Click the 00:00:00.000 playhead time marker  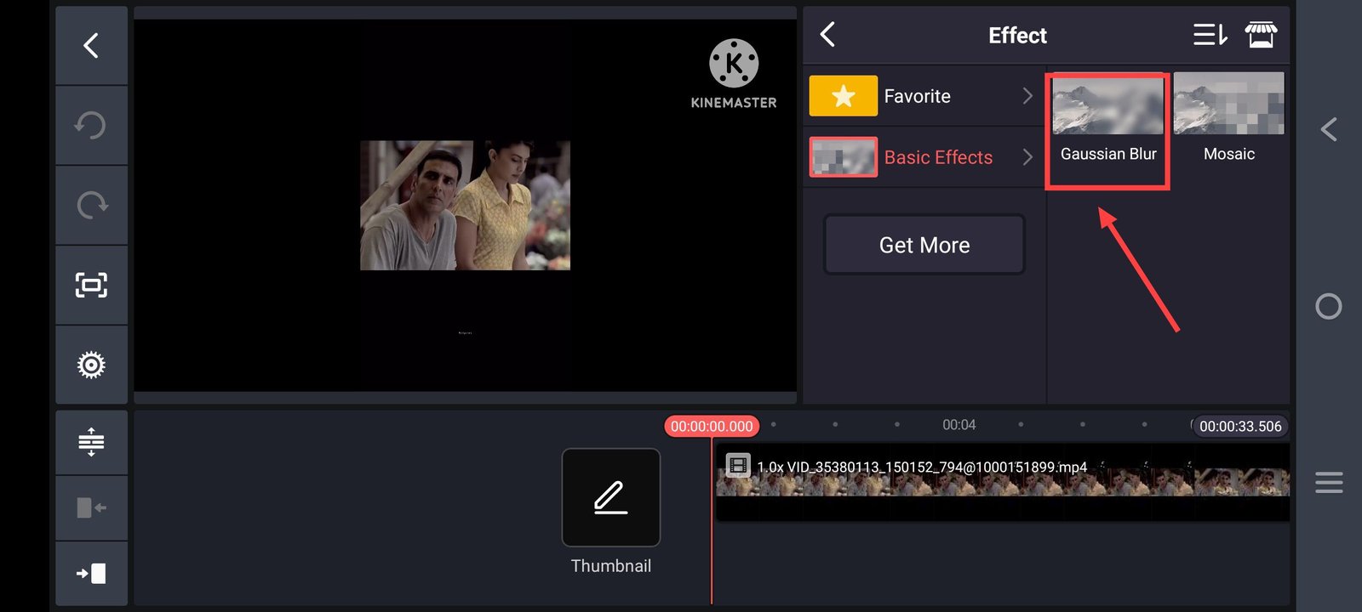pos(712,427)
